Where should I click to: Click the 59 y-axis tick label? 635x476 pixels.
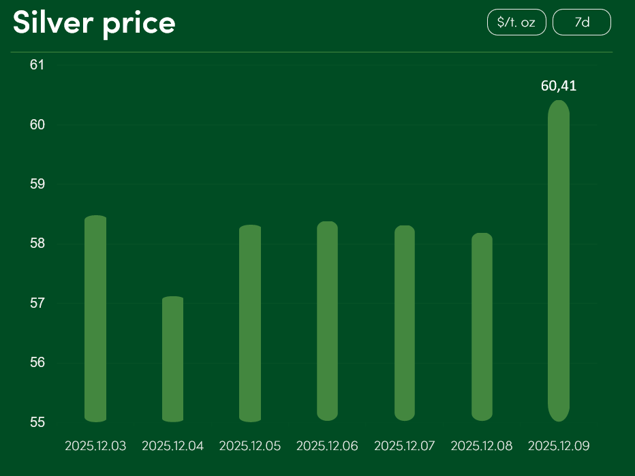point(37,184)
